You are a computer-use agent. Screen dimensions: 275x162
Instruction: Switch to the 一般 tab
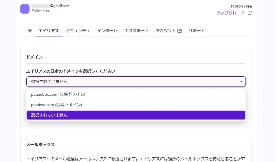28,31
